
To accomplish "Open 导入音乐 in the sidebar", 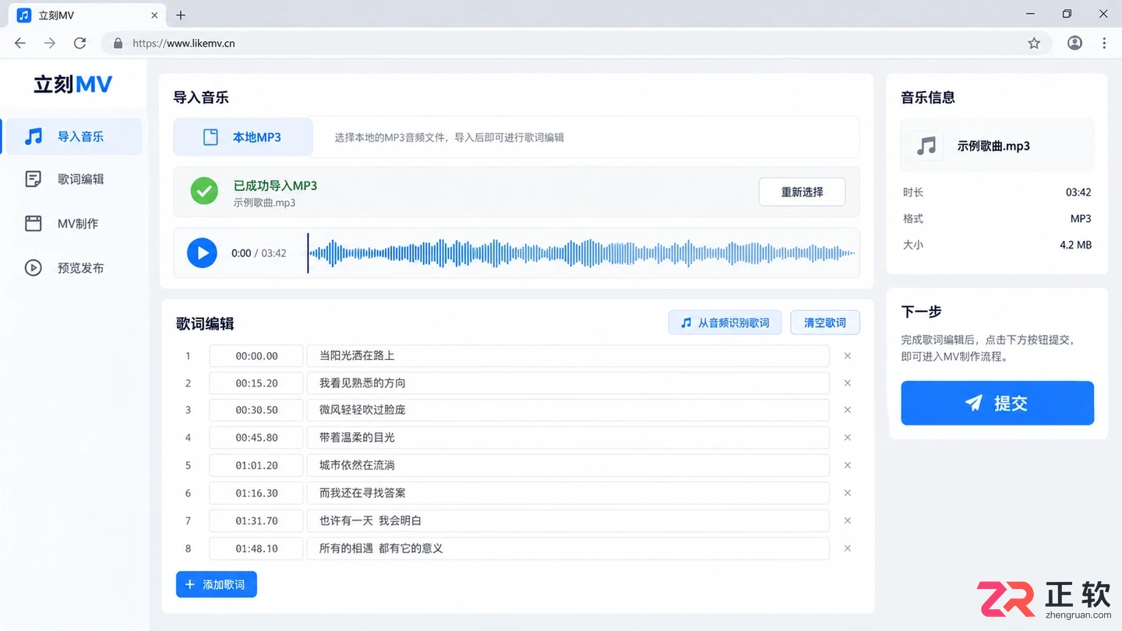I will [72, 137].
